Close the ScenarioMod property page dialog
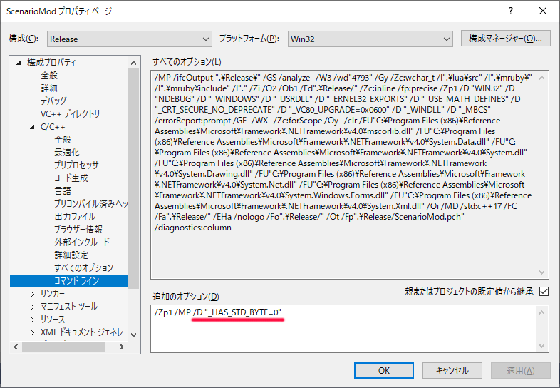 (543, 11)
